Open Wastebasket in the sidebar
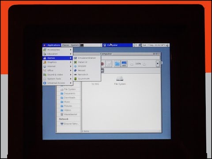This screenshot has width=212, height=159. tap(68, 114)
